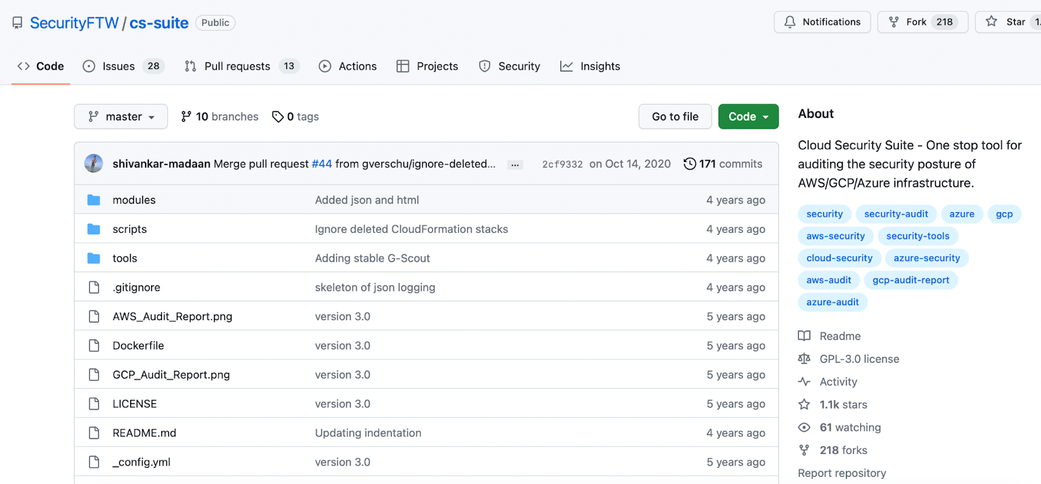1041x484 pixels.
Task: Open the README.md file
Action: (x=144, y=433)
